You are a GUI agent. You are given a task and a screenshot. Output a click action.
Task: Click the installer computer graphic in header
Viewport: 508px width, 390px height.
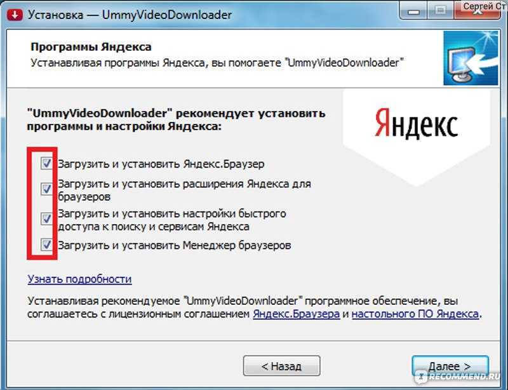click(x=471, y=58)
